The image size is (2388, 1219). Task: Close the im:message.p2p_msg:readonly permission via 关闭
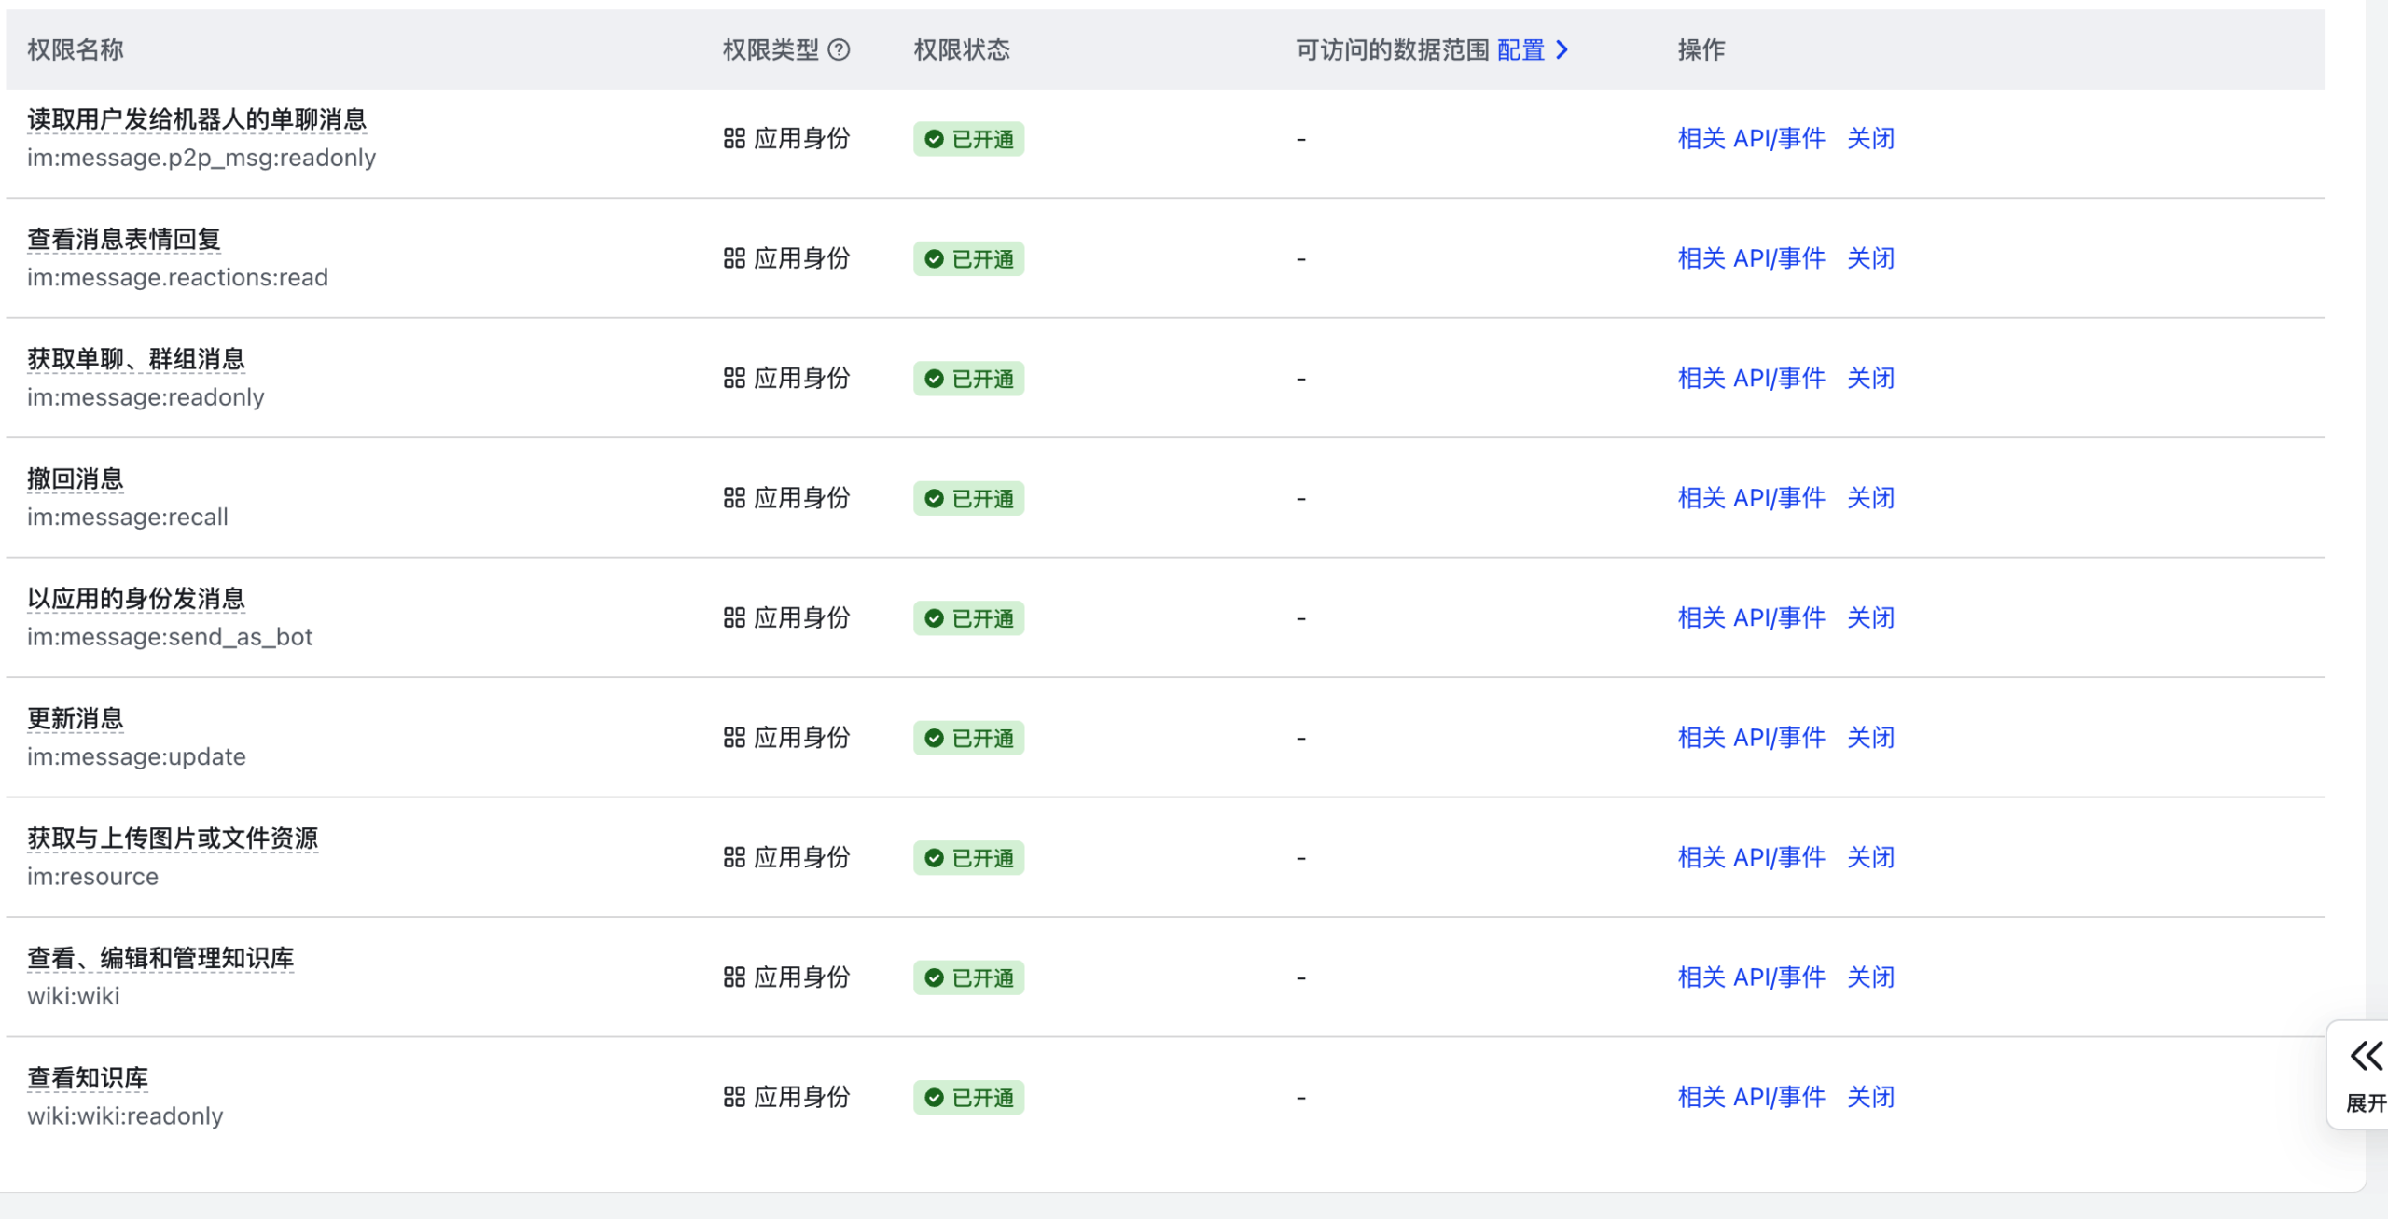[x=1870, y=139]
